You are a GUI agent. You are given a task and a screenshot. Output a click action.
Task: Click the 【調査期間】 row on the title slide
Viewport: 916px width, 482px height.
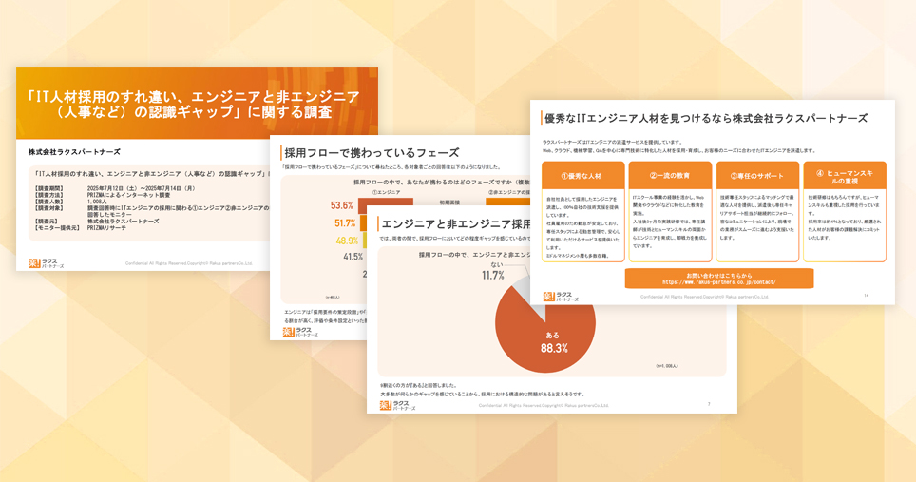(x=114, y=188)
